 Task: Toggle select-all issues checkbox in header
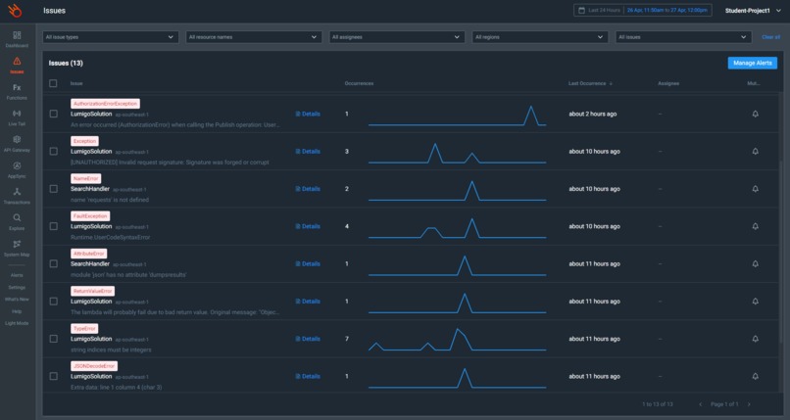[x=53, y=83]
